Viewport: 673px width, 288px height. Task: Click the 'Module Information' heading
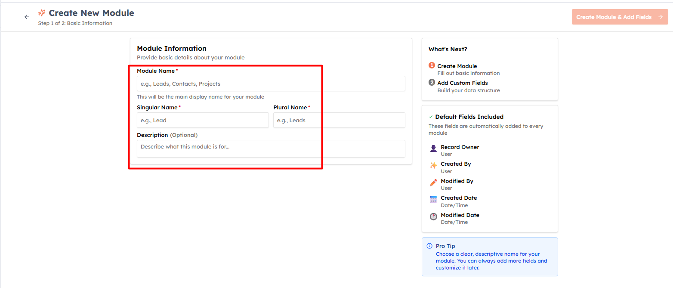click(x=172, y=48)
